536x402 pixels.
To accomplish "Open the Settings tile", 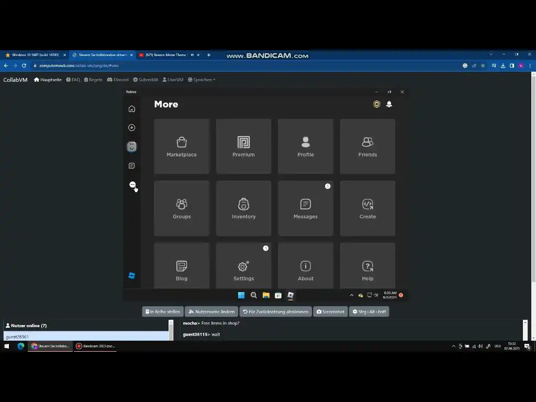I will coord(243,265).
